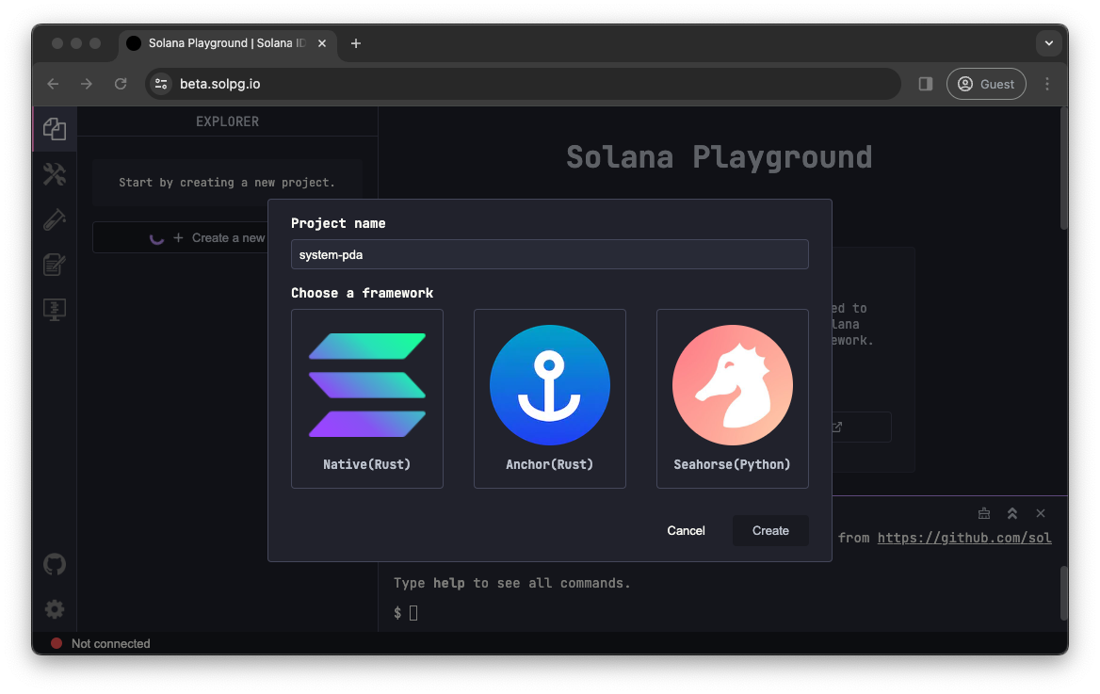Click the Not connected wallet status
1100x694 pixels.
click(x=110, y=643)
